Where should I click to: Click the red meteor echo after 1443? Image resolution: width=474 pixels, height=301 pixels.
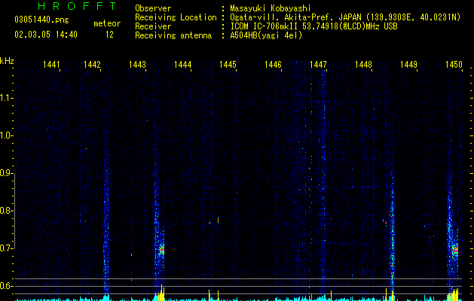click(x=162, y=250)
